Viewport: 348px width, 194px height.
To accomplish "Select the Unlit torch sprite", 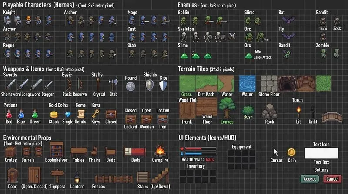I will pos(312,112).
